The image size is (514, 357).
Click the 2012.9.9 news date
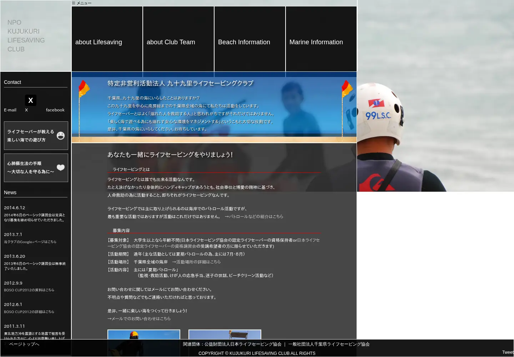[x=13, y=283]
